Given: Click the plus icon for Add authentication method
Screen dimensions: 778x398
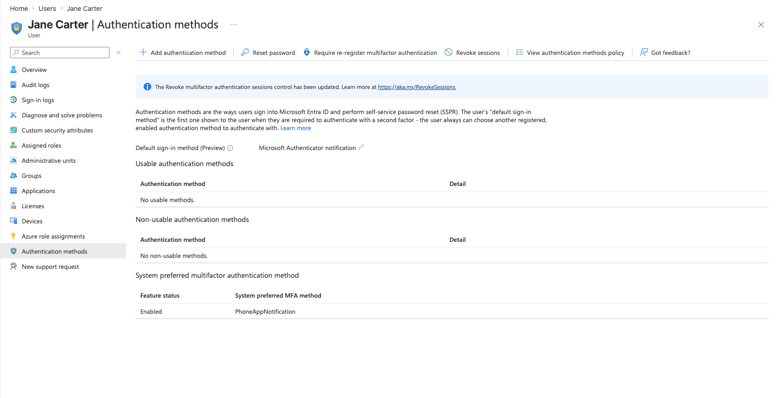Looking at the screenshot, I should point(143,52).
